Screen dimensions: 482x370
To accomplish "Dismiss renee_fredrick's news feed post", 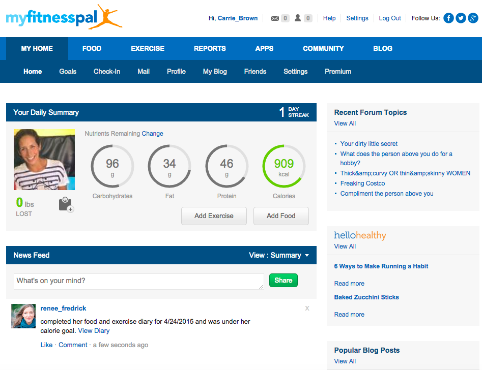I will (x=307, y=309).
